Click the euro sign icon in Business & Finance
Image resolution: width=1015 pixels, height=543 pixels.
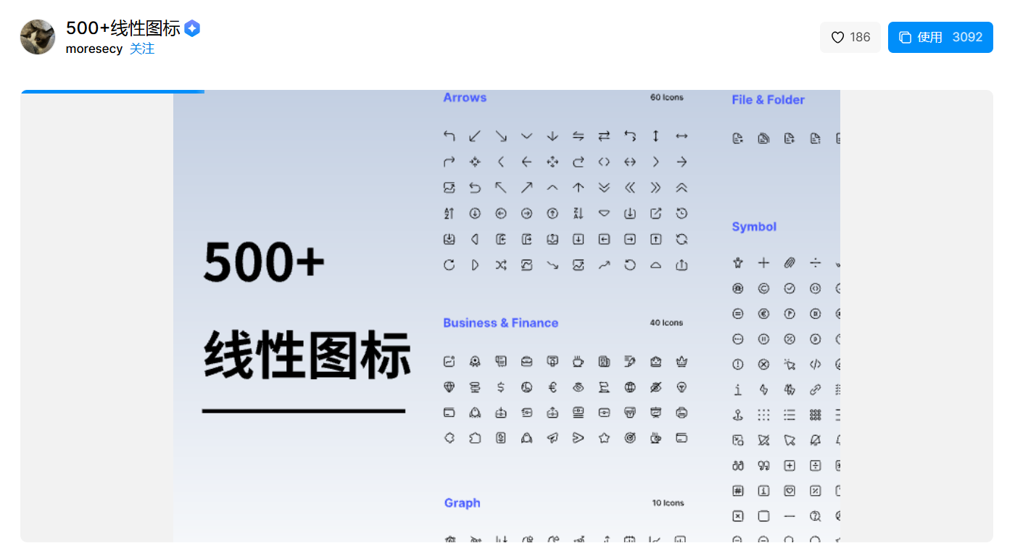[x=552, y=387]
